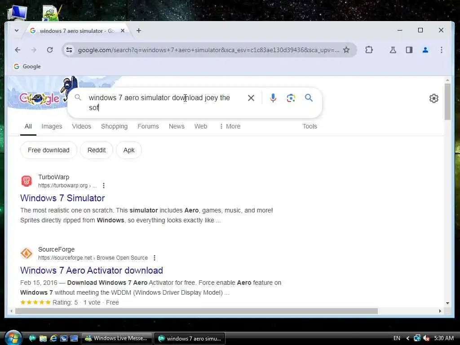The height and width of the screenshot is (345, 460).
Task: Switch to Forums results tab
Action: 148,126
